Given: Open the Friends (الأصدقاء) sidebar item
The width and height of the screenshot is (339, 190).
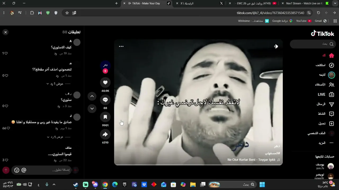Looking at the screenshot, I should click(325, 85).
